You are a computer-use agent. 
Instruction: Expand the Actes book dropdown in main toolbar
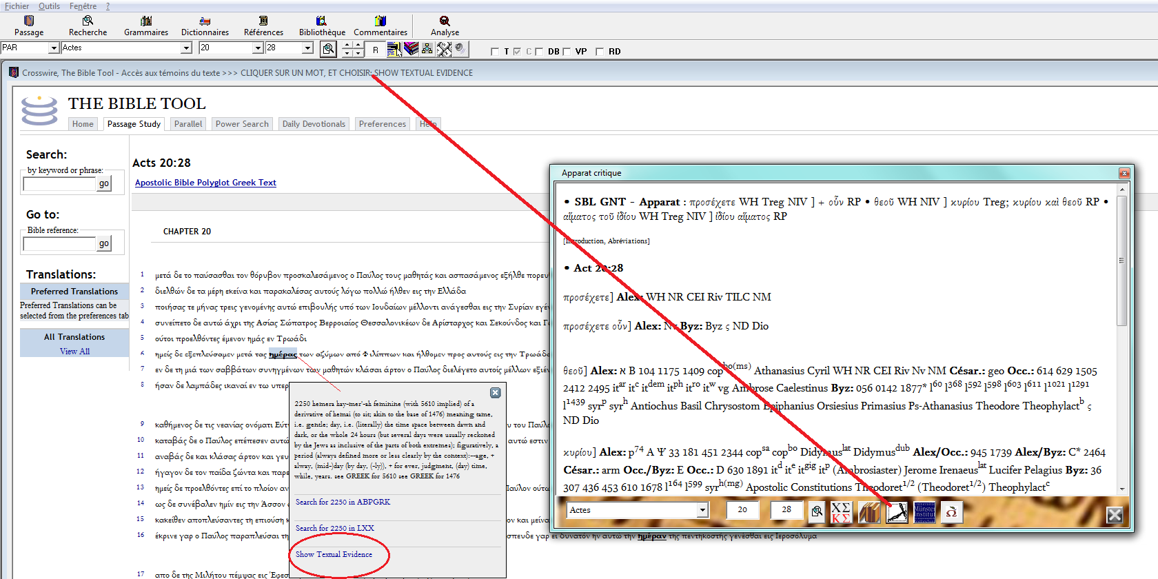tap(186, 48)
